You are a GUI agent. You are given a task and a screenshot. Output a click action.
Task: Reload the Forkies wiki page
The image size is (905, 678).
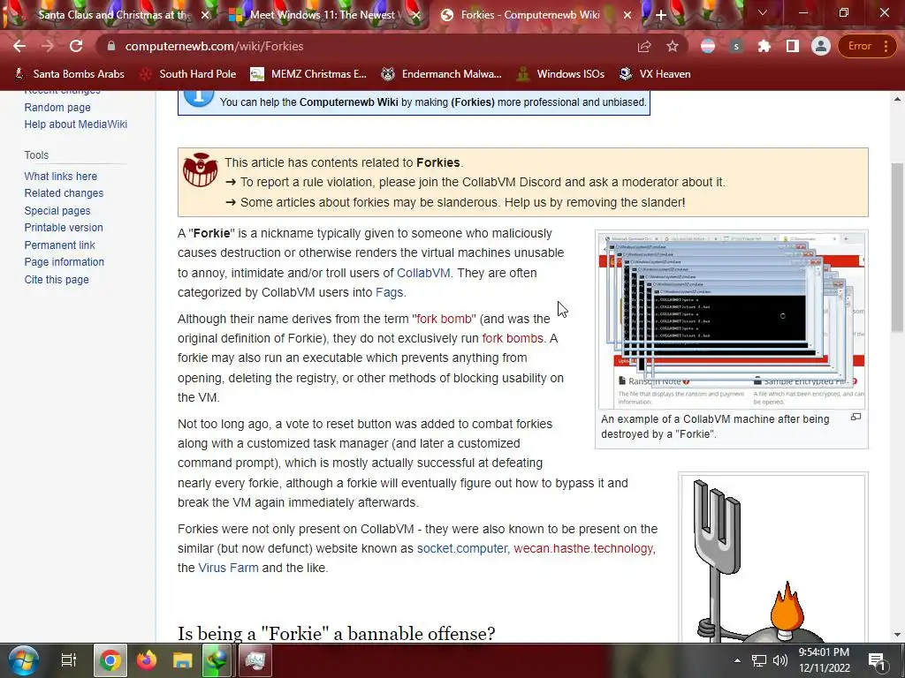tap(76, 46)
